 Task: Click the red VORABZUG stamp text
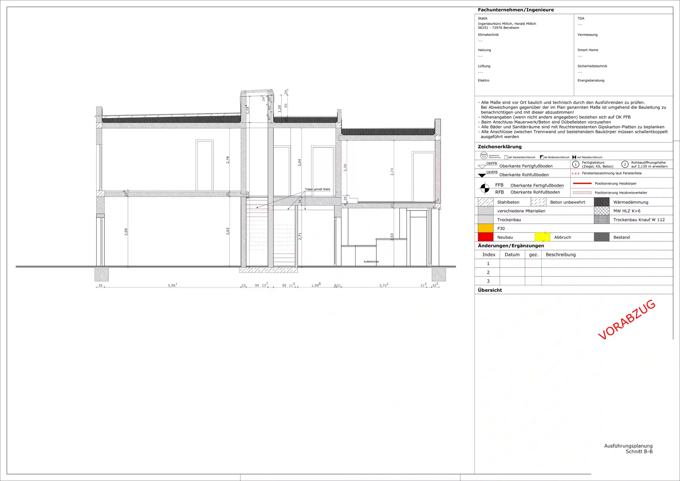(x=627, y=319)
